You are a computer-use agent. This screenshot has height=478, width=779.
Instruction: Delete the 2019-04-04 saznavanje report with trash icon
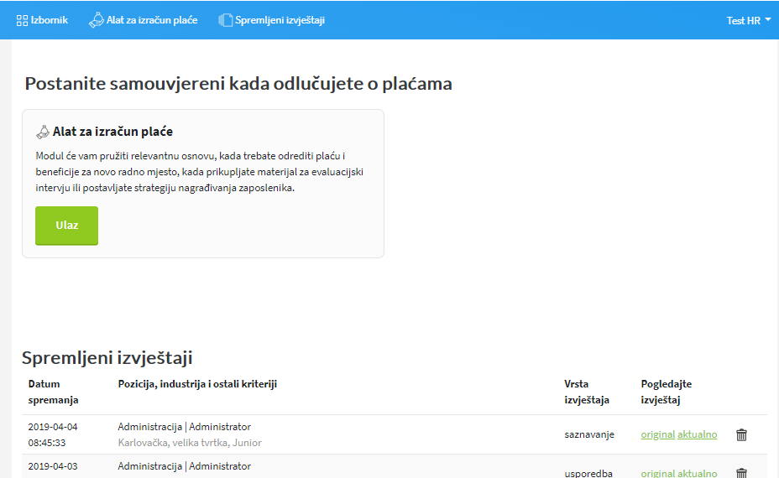pos(741,435)
